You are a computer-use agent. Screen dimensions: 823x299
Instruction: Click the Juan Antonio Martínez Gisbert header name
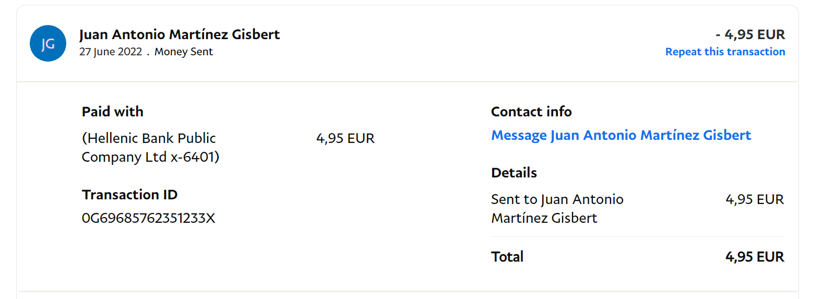pos(180,34)
